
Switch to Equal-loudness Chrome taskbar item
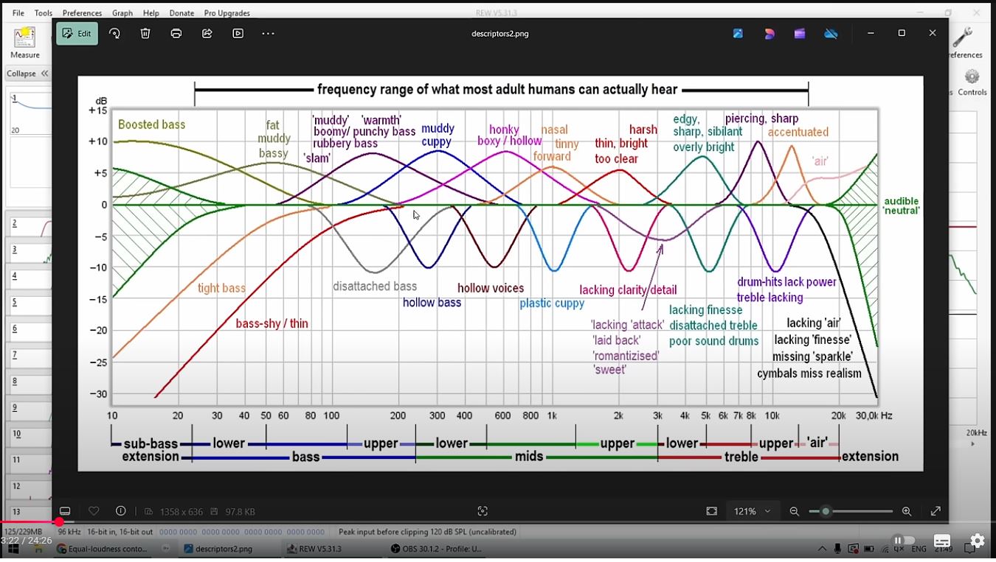pos(103,549)
